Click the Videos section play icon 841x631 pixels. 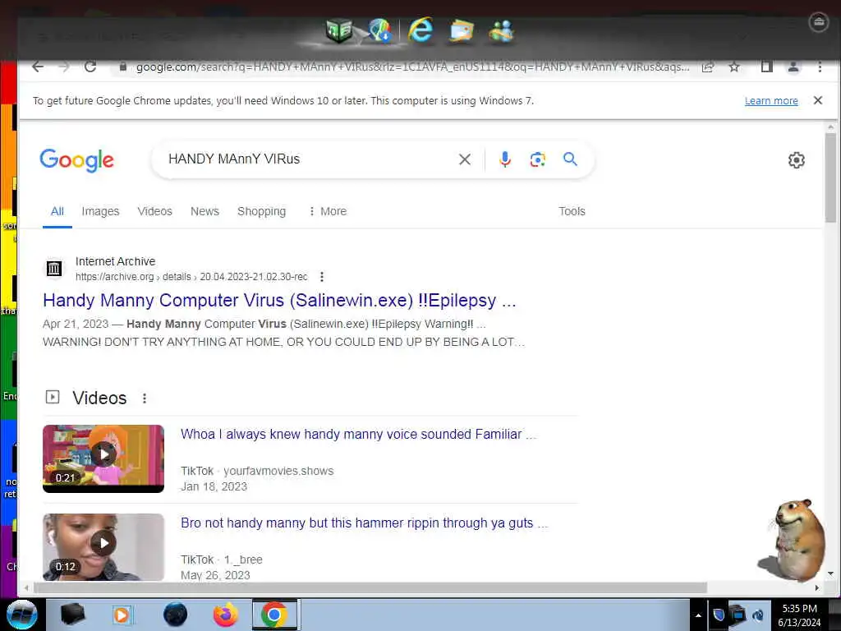[53, 397]
